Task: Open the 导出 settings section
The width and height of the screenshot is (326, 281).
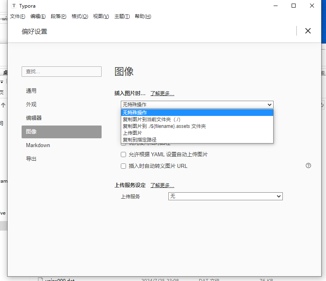Action: 31,159
